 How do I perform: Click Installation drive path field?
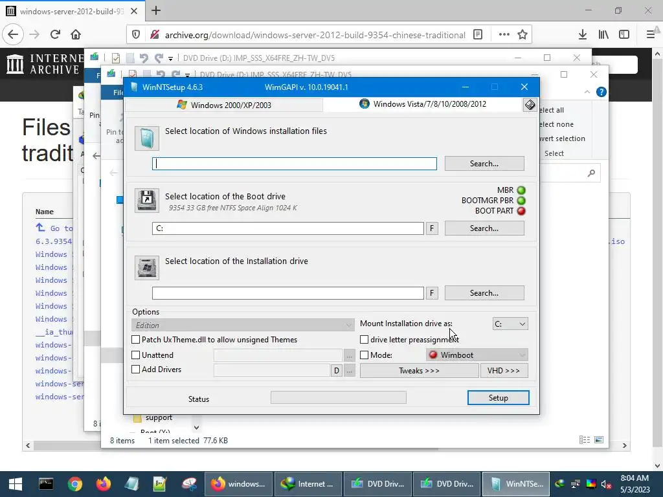pos(288,293)
